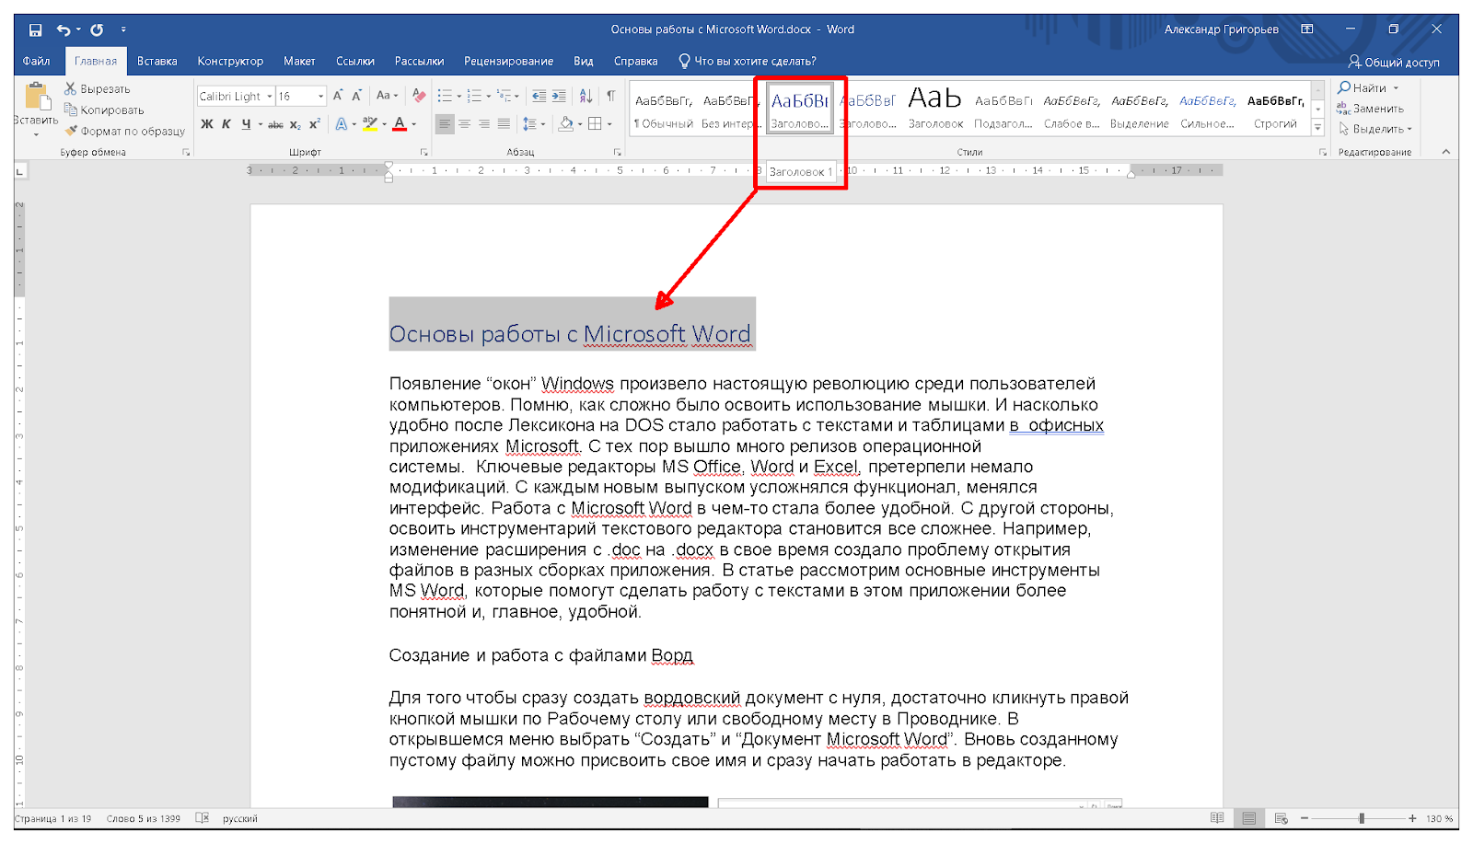Apply the Heading 1 (Заголово...) highlighted style

click(799, 110)
